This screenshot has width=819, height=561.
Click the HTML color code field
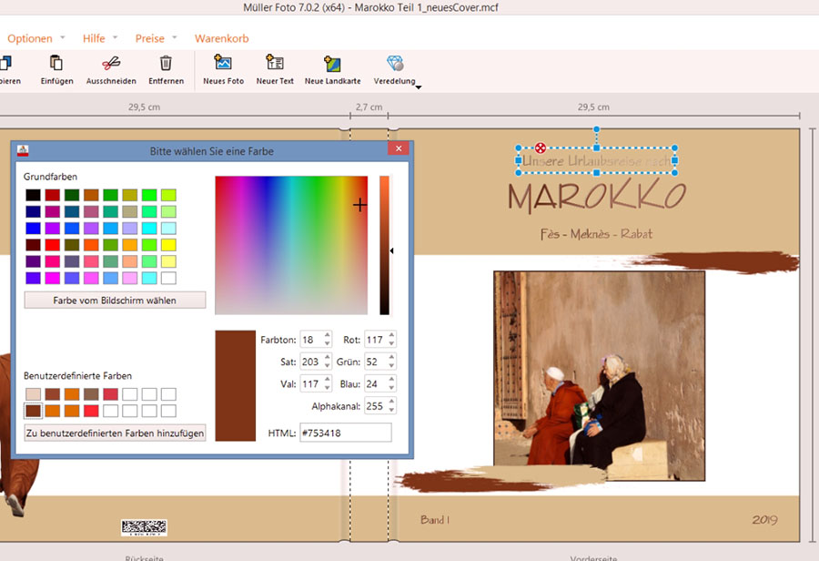coord(345,433)
